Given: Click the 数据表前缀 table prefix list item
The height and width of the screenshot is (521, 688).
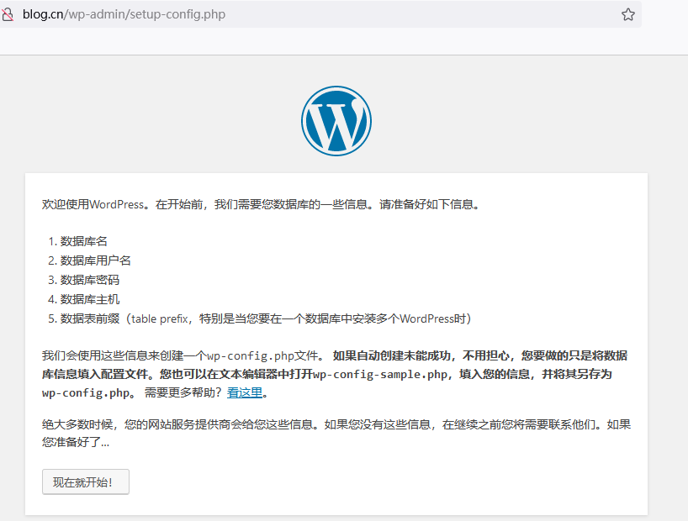Looking at the screenshot, I should pyautogui.click(x=266, y=318).
